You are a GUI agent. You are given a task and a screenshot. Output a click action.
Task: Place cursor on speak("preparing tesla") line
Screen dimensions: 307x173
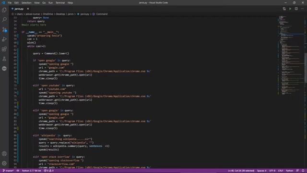[45, 36]
